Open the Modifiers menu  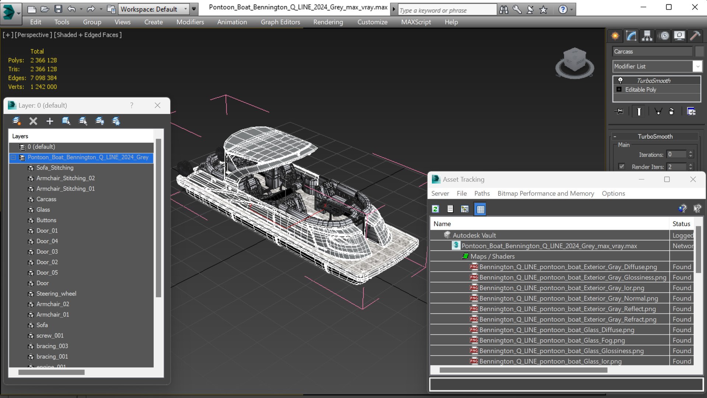coord(190,22)
